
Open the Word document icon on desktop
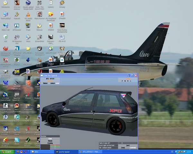pyautogui.click(x=62, y=38)
